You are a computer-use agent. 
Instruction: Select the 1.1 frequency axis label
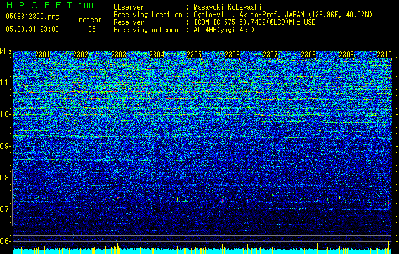[5, 83]
